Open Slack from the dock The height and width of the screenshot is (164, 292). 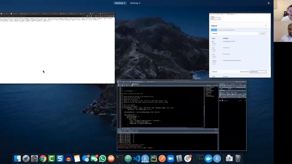click(x=188, y=159)
